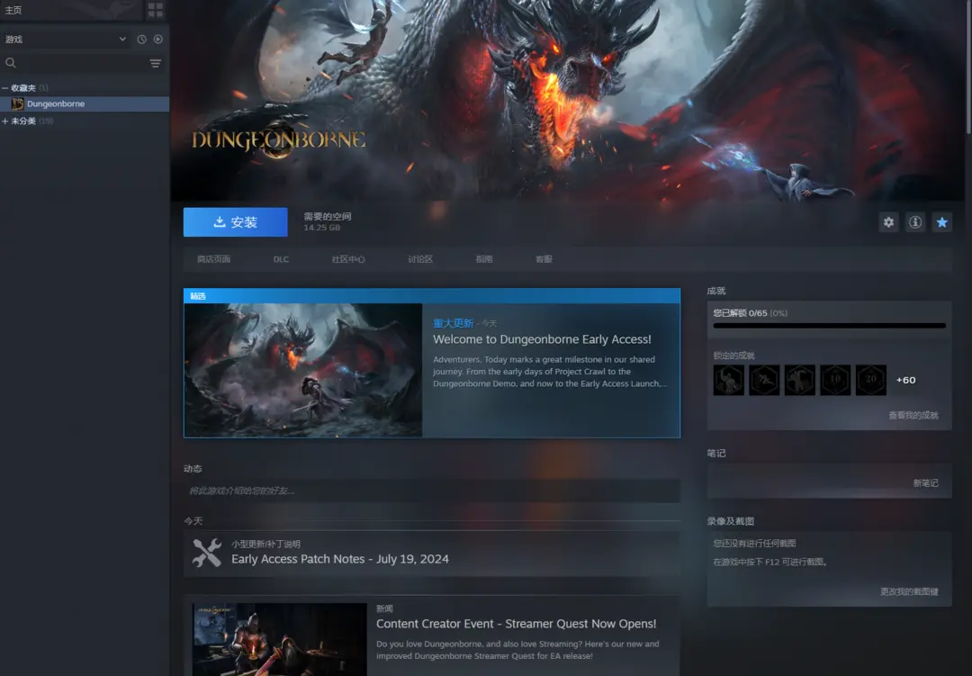The height and width of the screenshot is (676, 972).
Task: Open the library filter options icon
Action: point(156,63)
